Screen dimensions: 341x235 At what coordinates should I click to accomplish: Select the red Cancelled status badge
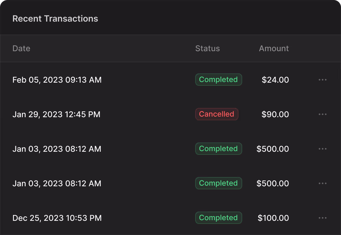tap(217, 114)
